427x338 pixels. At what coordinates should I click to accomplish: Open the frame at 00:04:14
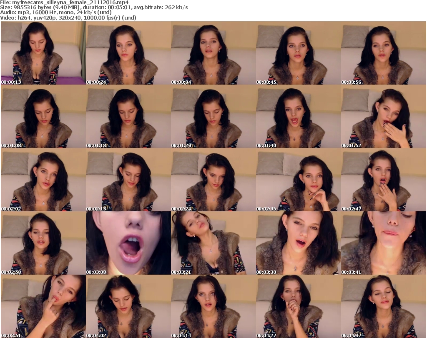pos(213,306)
